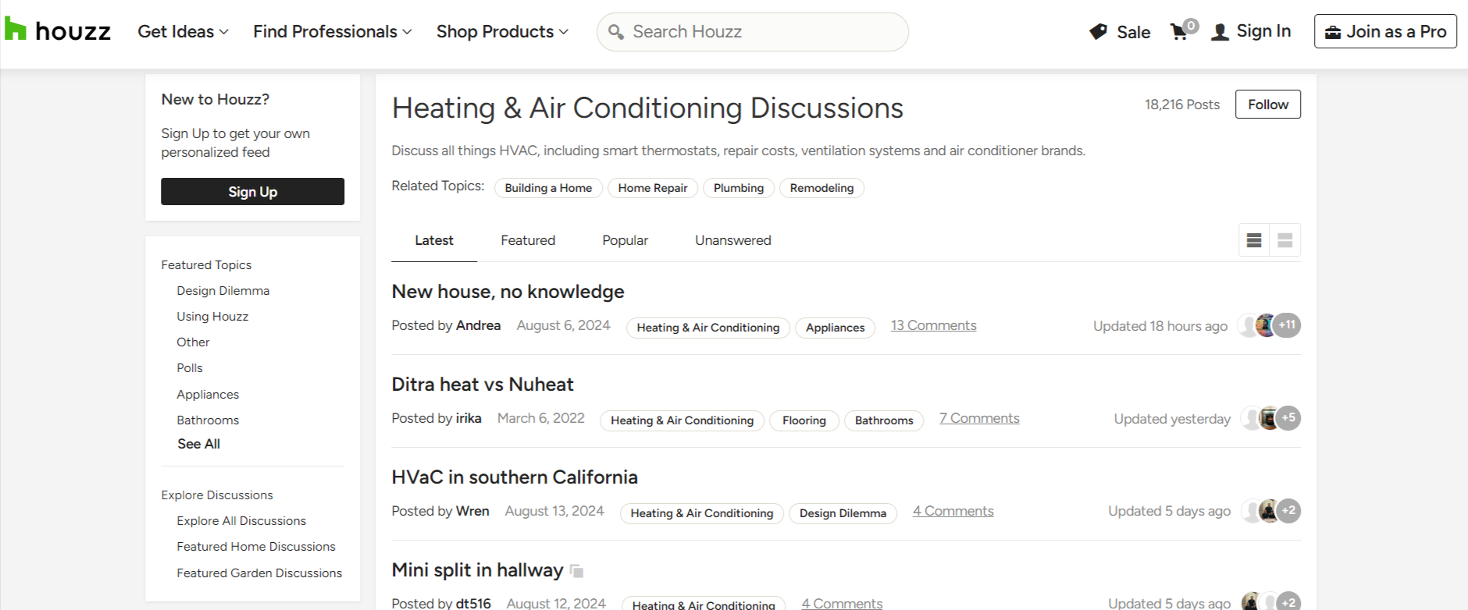Click the Sale tag icon
The height and width of the screenshot is (610, 1468).
[1099, 32]
